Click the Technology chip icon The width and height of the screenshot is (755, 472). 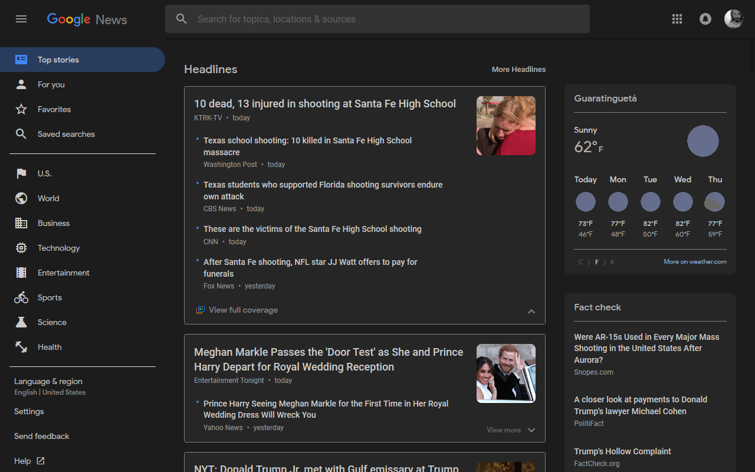click(21, 247)
